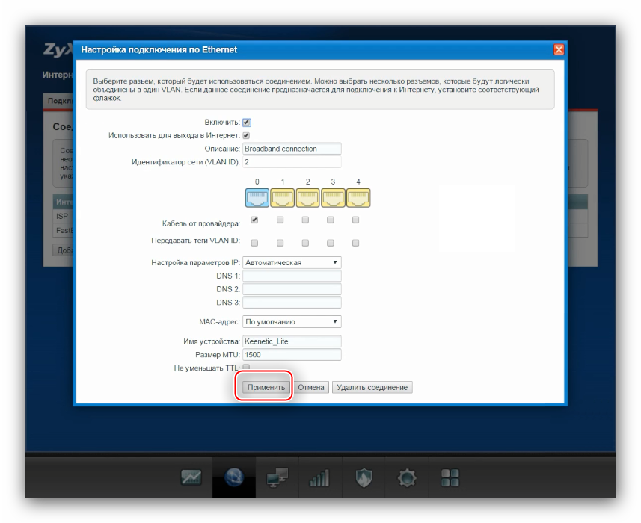Screen dimensions: 641x523
Task: Focus the Описание text field
Action: pos(292,149)
